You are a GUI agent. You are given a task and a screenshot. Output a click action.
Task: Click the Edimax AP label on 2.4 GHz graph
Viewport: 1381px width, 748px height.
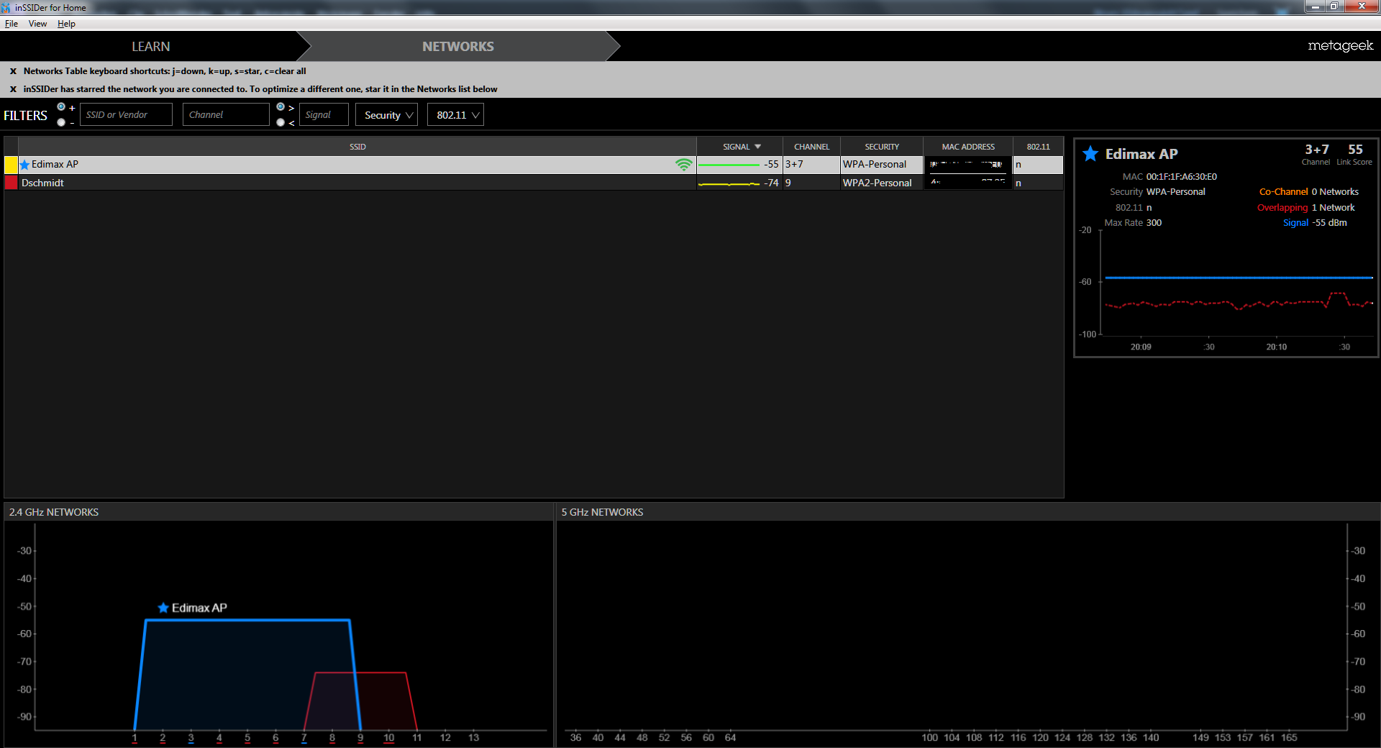point(199,608)
